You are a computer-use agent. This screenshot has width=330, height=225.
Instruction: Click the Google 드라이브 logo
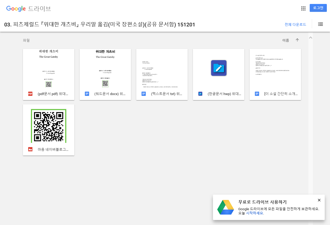[28, 9]
